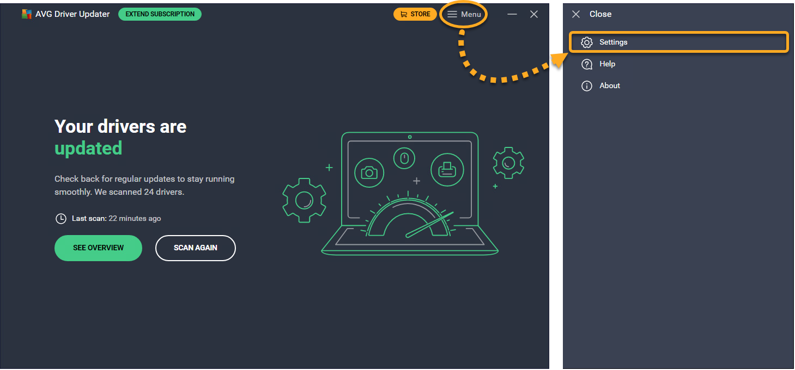Close the side menu panel
795x370 pixels.
pyautogui.click(x=576, y=14)
